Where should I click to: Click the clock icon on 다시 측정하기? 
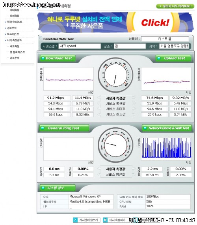[105, 220]
